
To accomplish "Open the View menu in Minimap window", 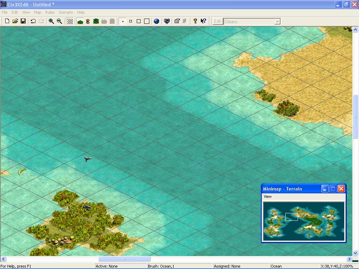I will (267, 196).
